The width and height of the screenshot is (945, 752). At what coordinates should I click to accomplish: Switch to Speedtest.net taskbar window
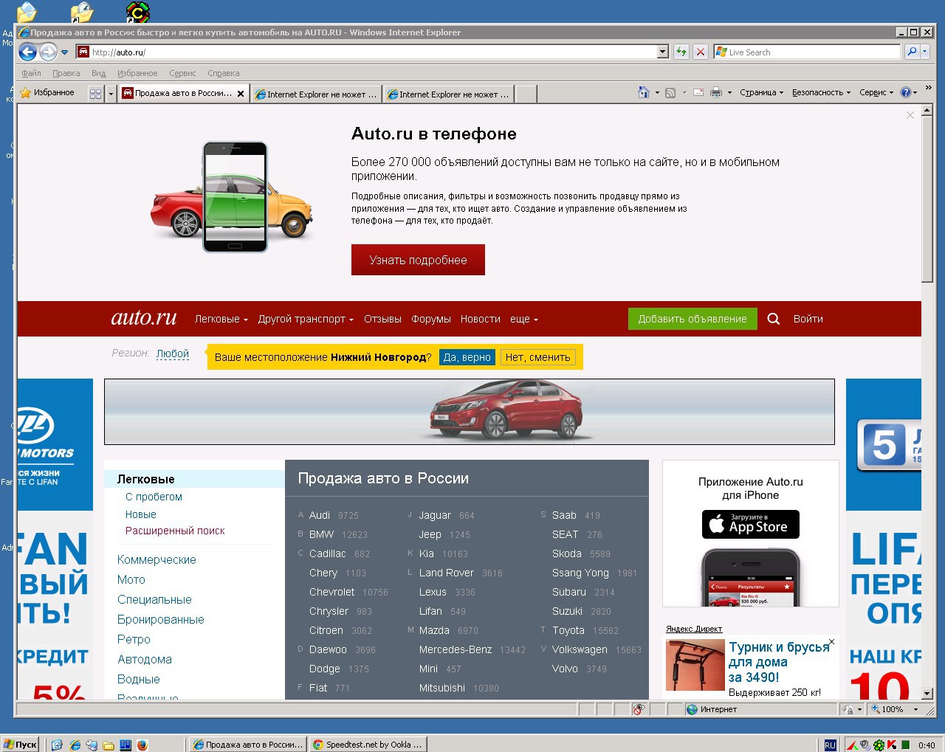pyautogui.click(x=368, y=745)
